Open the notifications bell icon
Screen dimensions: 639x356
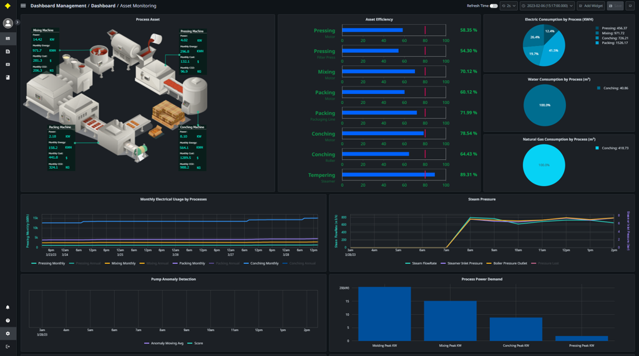coord(7,307)
